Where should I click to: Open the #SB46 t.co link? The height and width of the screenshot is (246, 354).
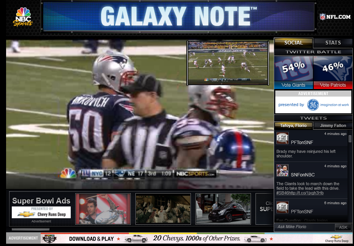click(300, 193)
